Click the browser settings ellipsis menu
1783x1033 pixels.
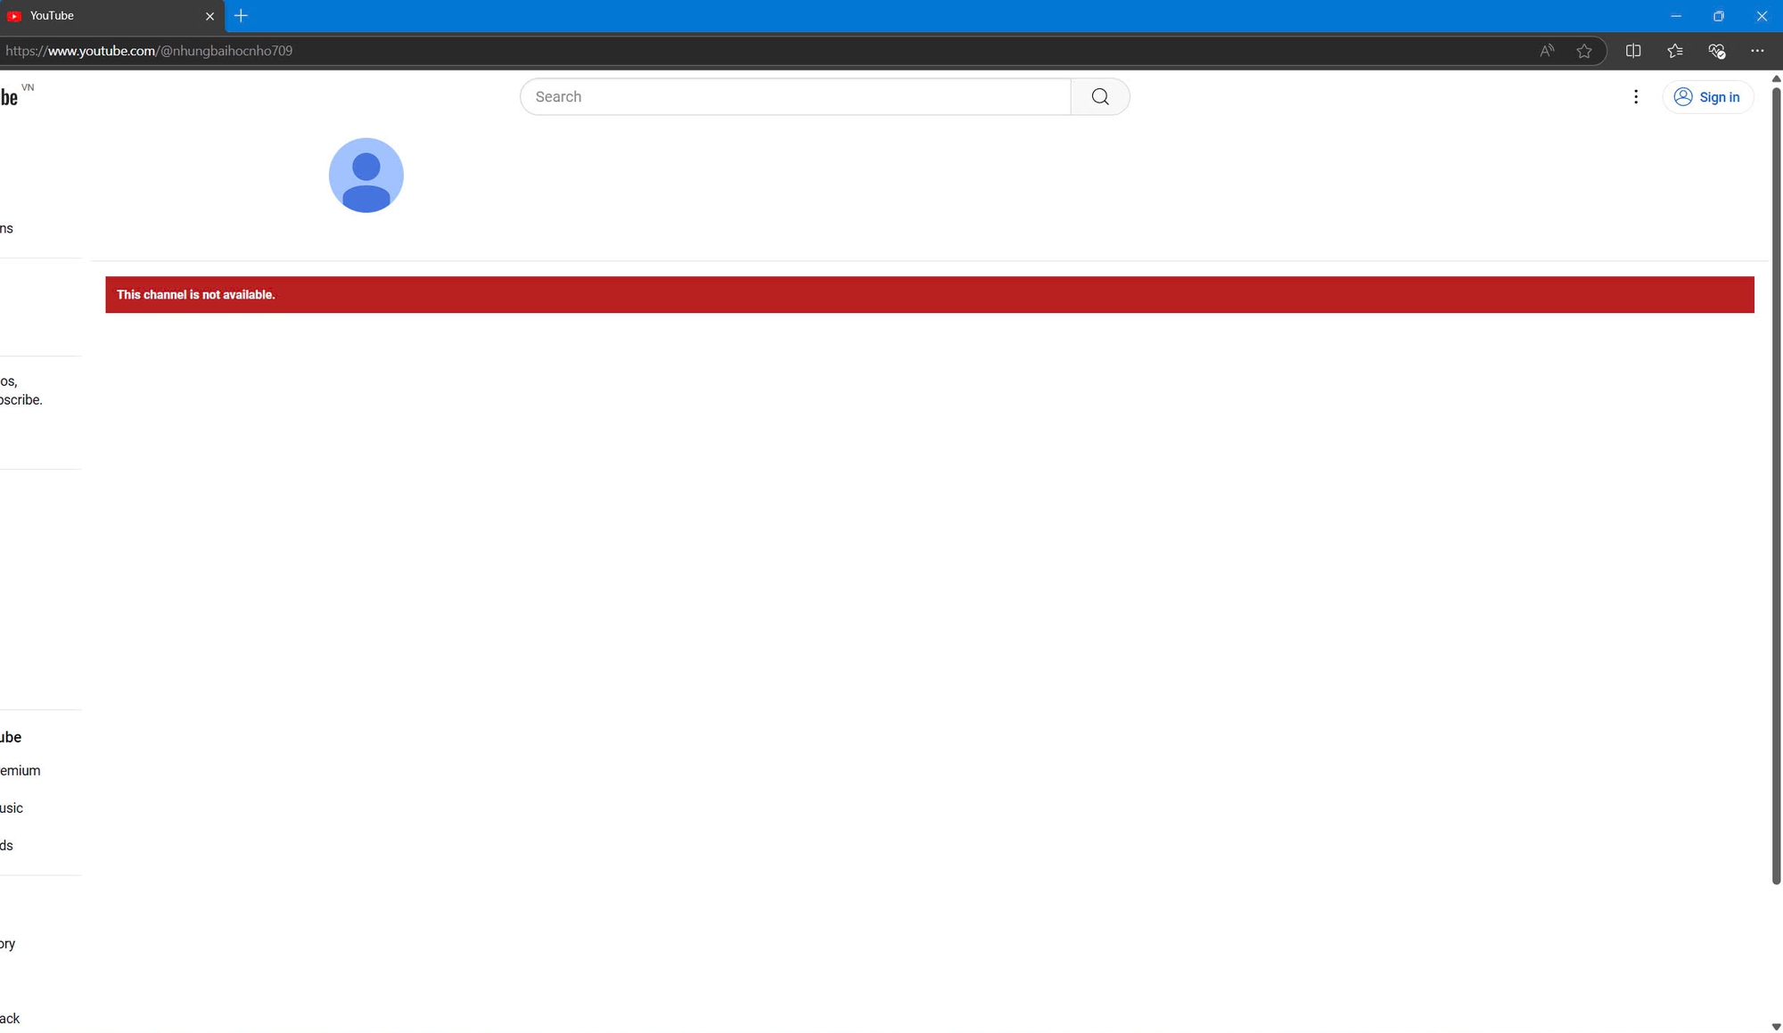(1757, 51)
